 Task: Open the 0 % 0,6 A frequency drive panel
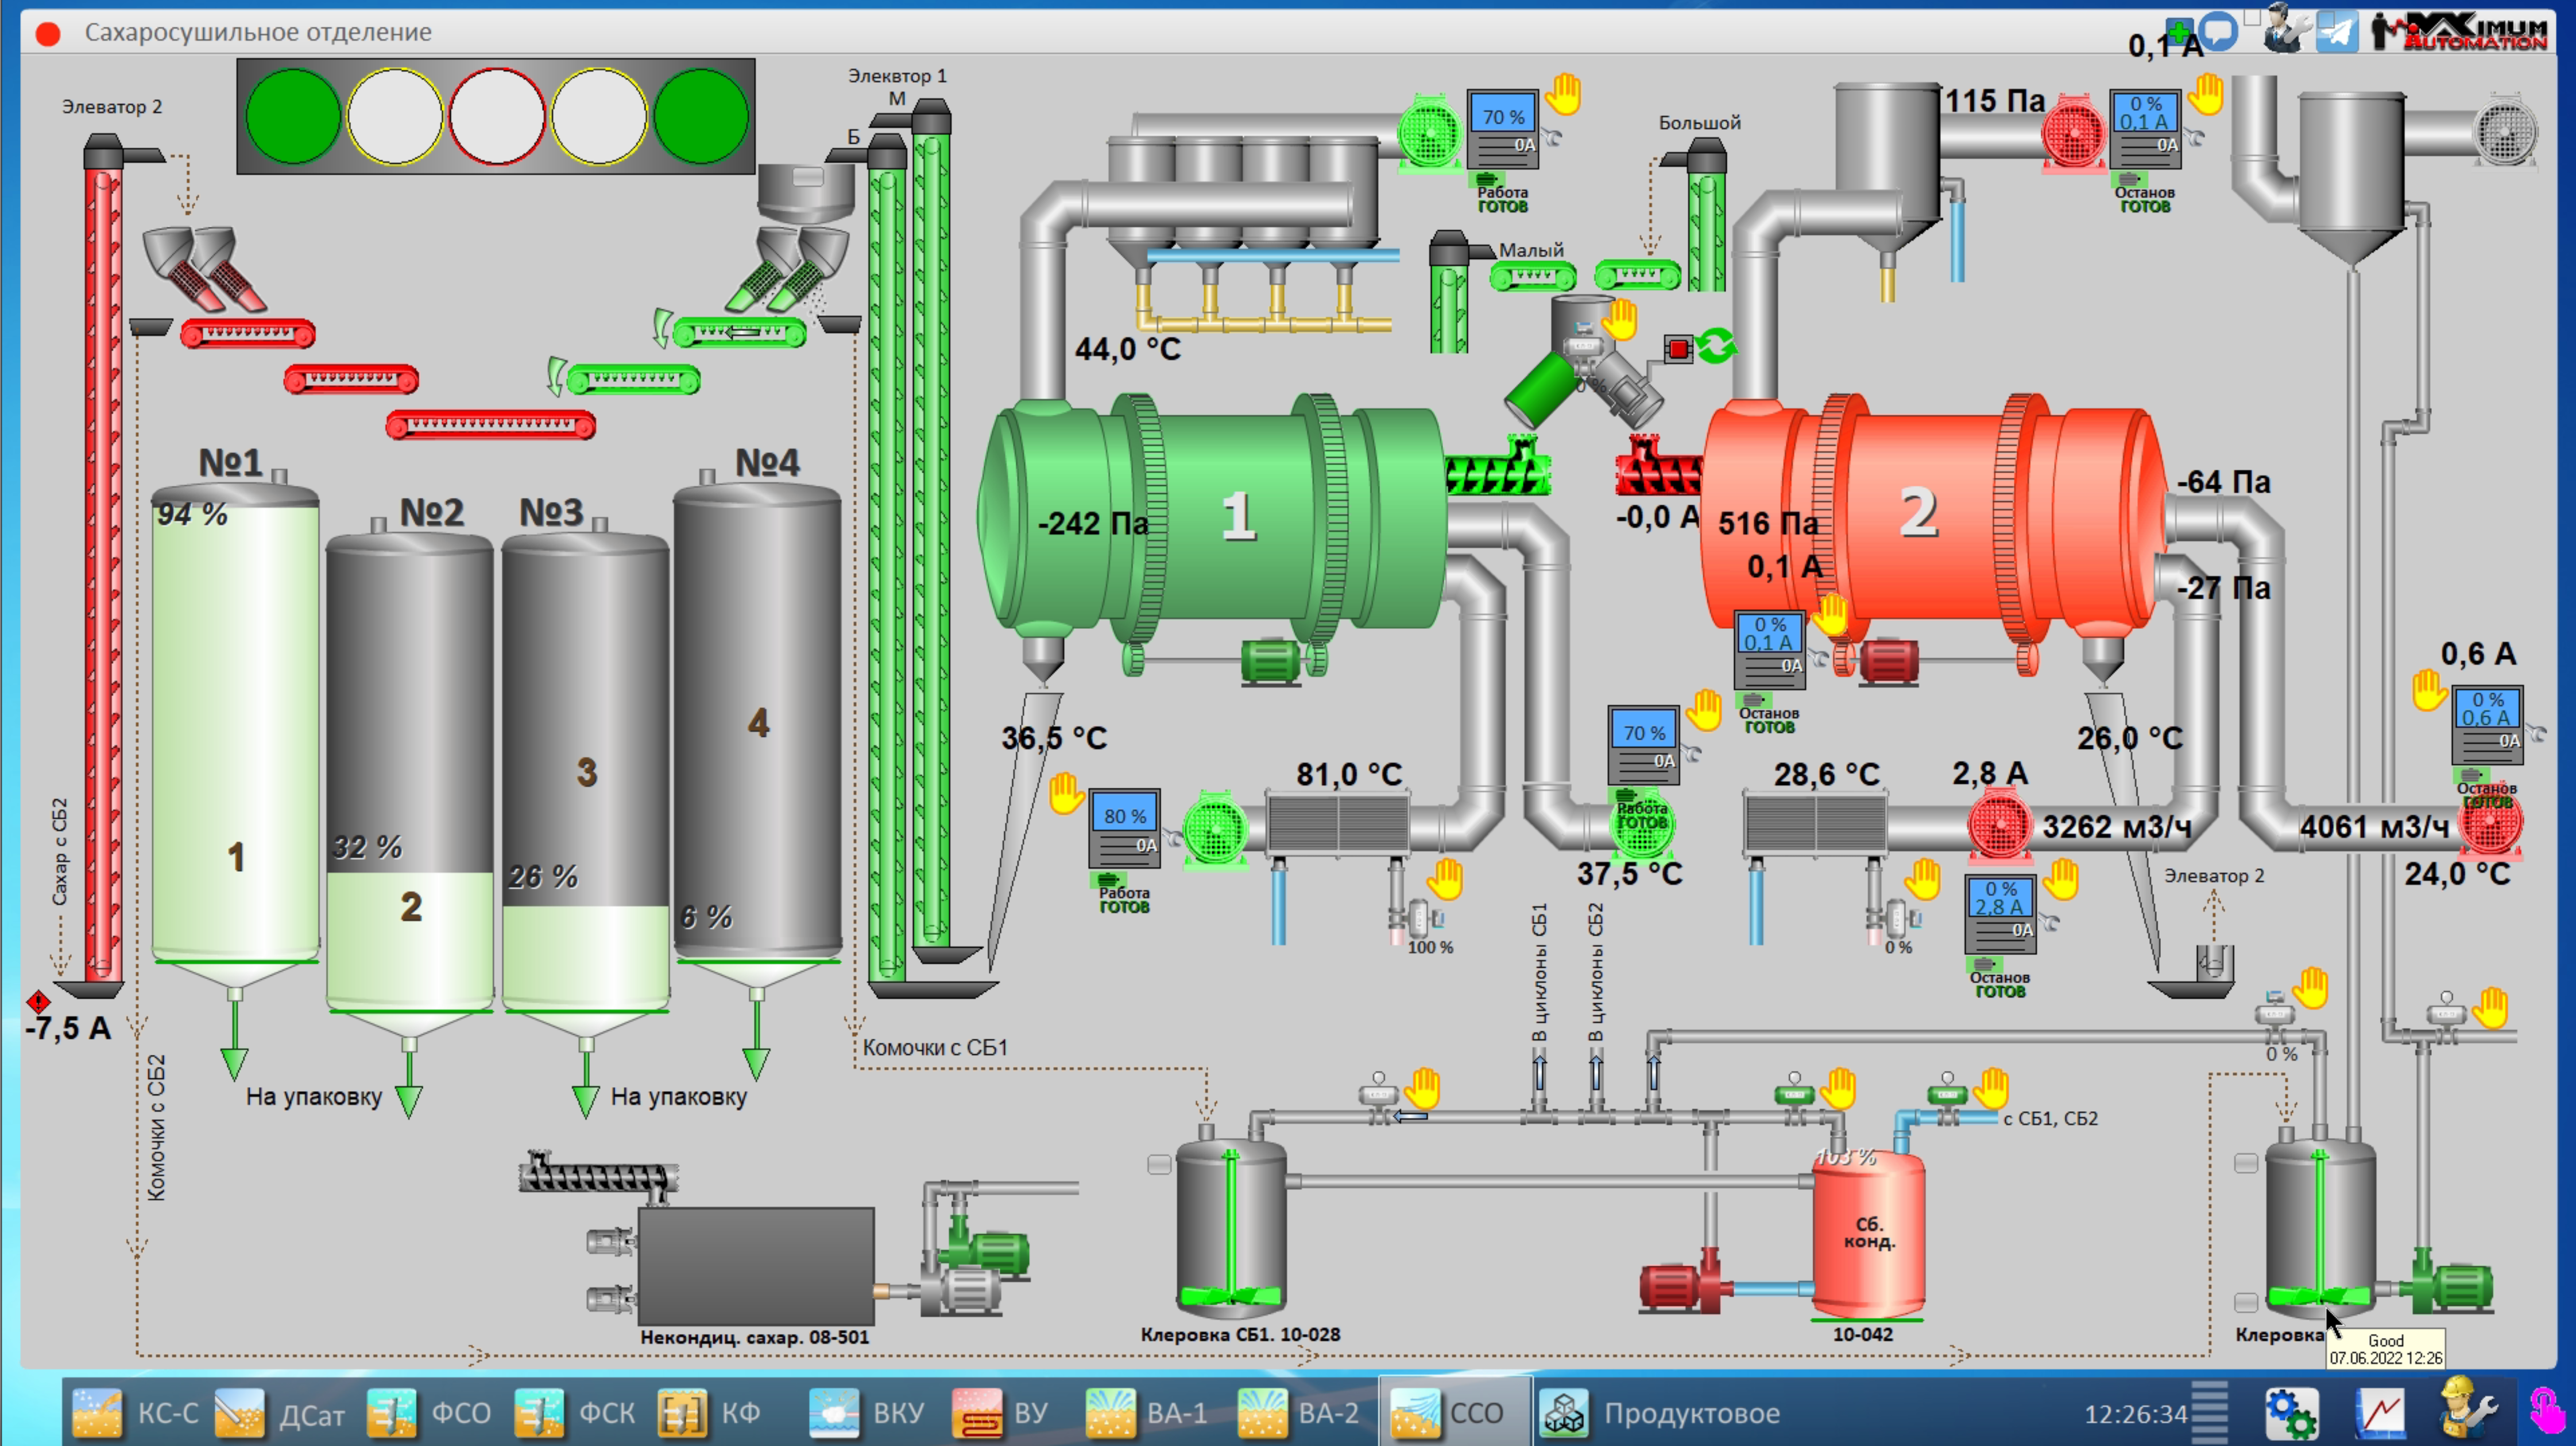tap(2487, 724)
